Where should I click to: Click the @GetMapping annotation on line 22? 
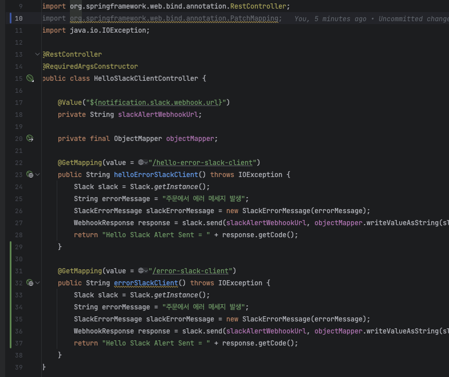tap(80, 163)
